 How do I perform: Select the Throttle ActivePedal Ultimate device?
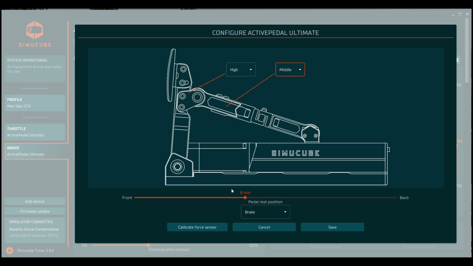[35, 132]
